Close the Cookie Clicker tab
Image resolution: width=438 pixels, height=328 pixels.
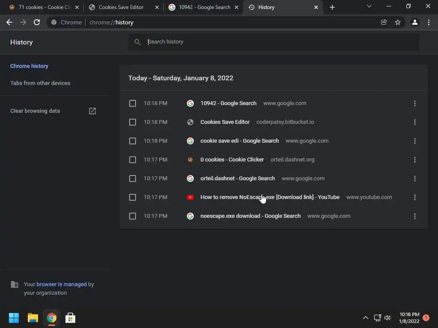point(77,7)
